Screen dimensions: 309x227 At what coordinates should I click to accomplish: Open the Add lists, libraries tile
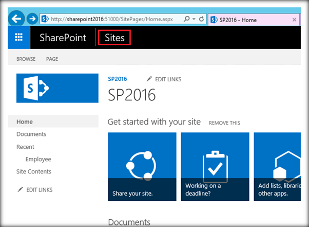coord(277,167)
